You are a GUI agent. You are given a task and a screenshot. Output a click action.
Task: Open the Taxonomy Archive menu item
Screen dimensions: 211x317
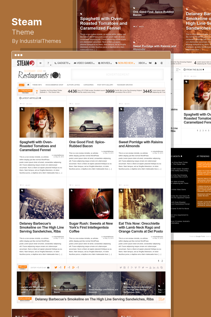[125, 85]
